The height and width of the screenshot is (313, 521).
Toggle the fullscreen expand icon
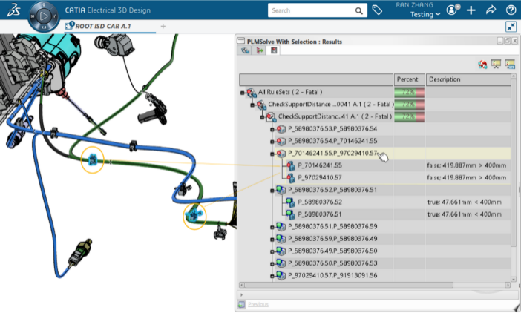[511, 26]
